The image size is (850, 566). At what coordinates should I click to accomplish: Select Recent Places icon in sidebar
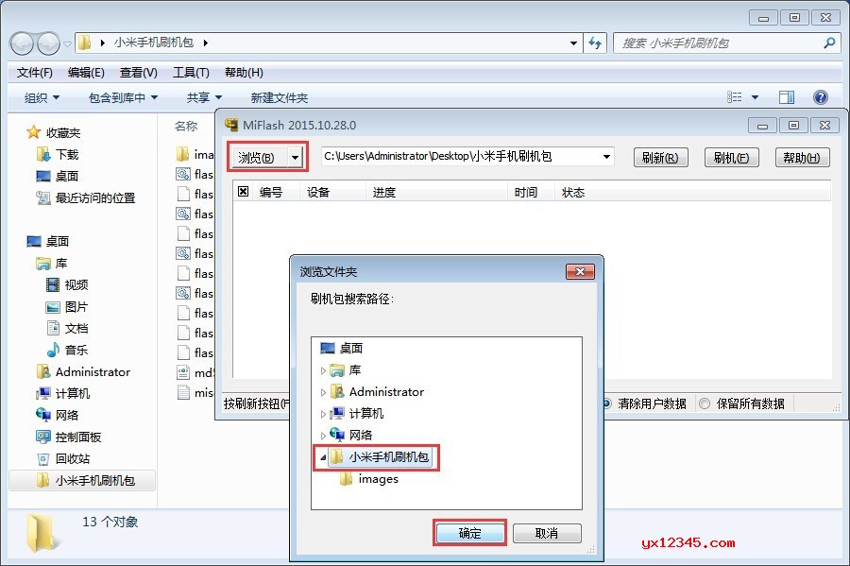click(x=43, y=197)
